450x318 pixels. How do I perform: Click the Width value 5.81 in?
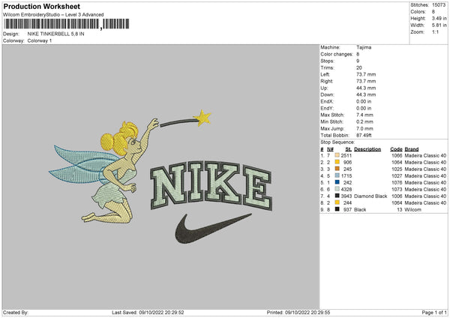coord(439,25)
